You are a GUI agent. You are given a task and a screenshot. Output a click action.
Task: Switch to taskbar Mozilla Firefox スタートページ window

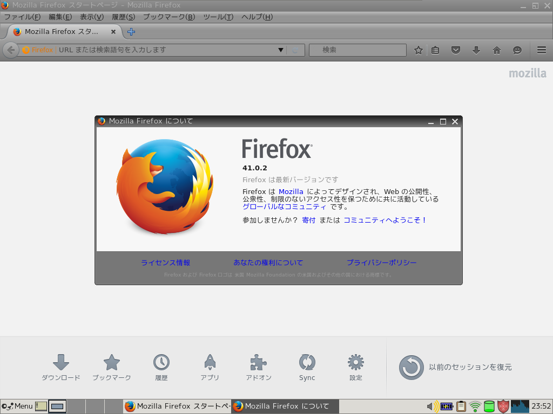click(177, 406)
